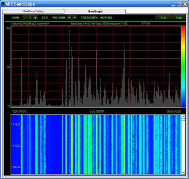This screenshot has width=189, height=179.
Task: Start the band sweep
Action: tap(163, 18)
